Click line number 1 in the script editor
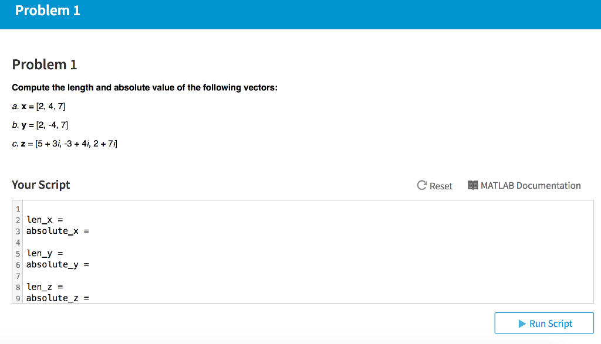Screen dimensions: 601x344 [x=18, y=209]
